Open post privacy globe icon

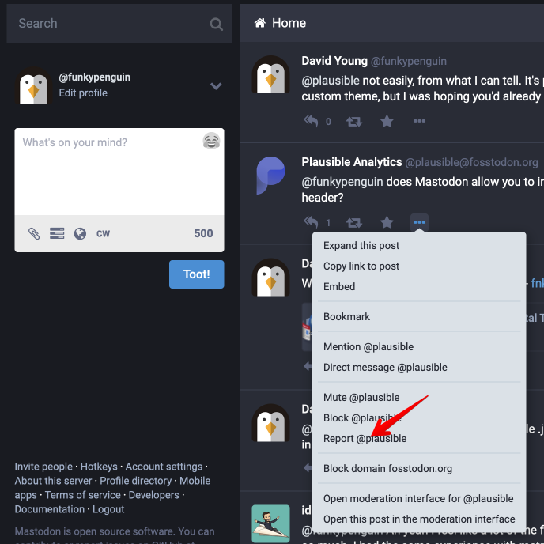(80, 233)
